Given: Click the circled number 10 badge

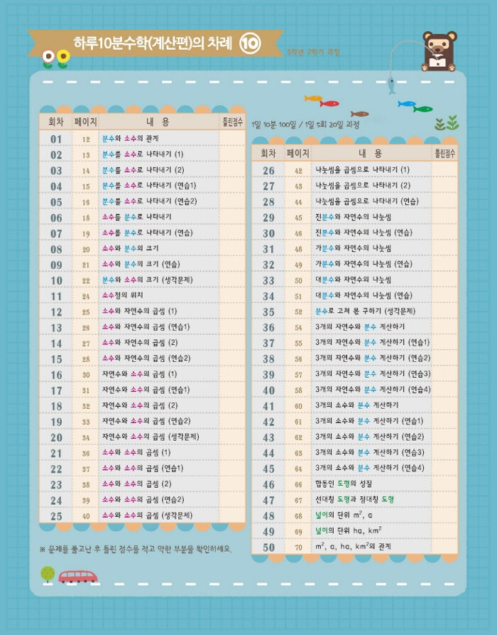Looking at the screenshot, I should [251, 44].
